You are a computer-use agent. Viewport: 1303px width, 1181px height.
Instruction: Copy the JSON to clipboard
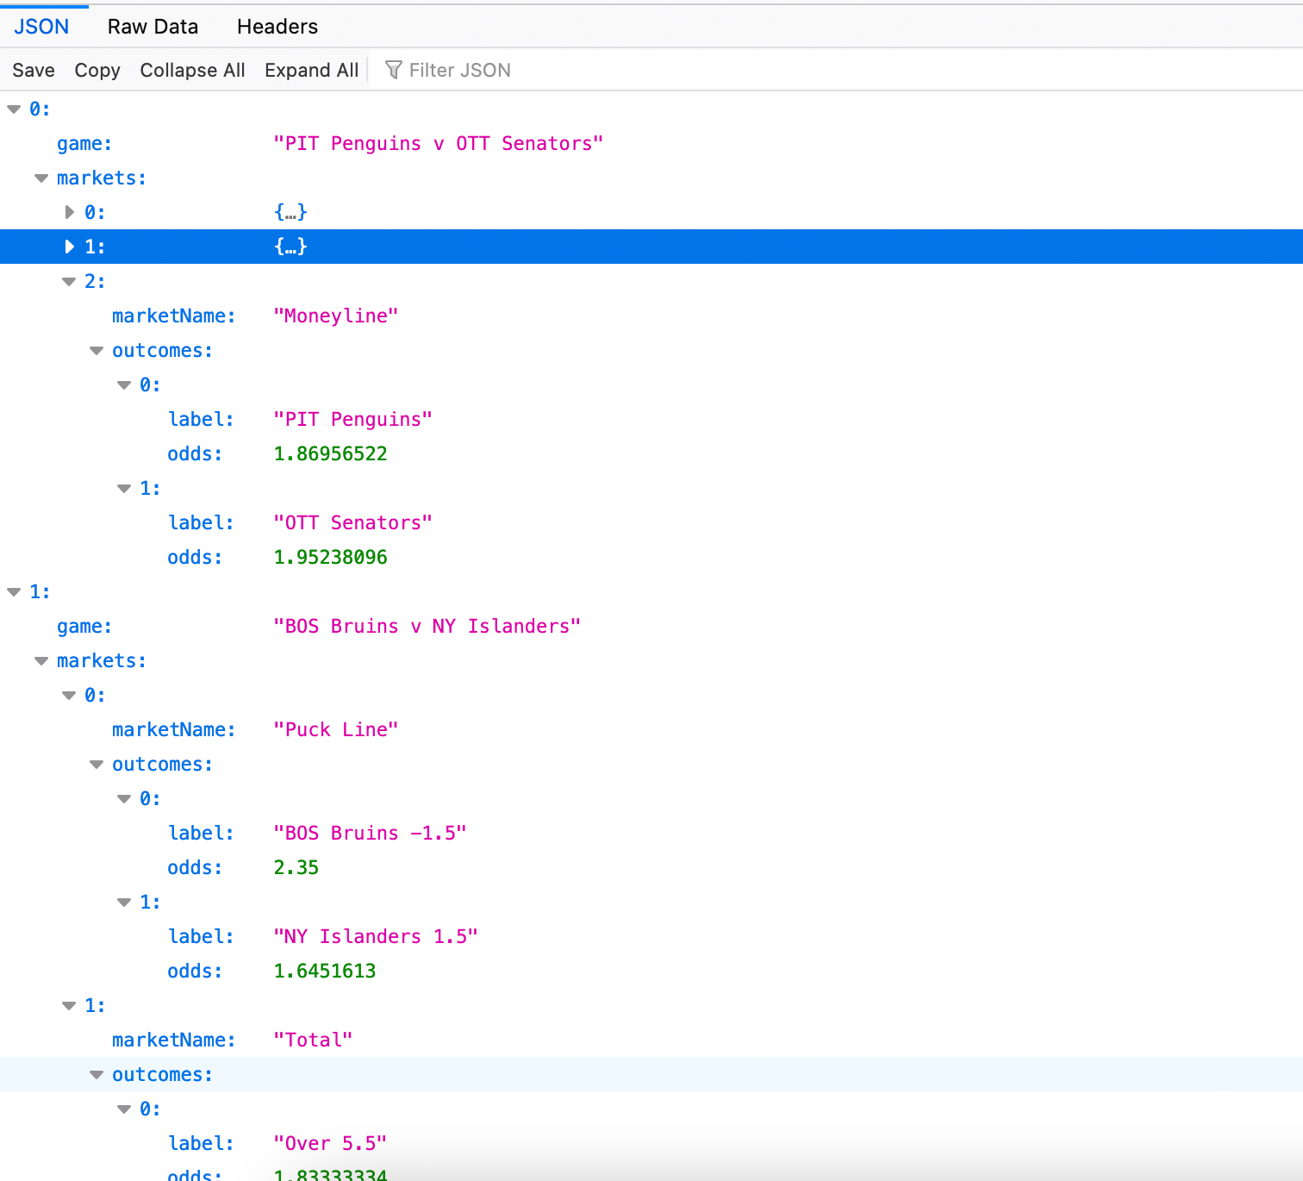[97, 71]
